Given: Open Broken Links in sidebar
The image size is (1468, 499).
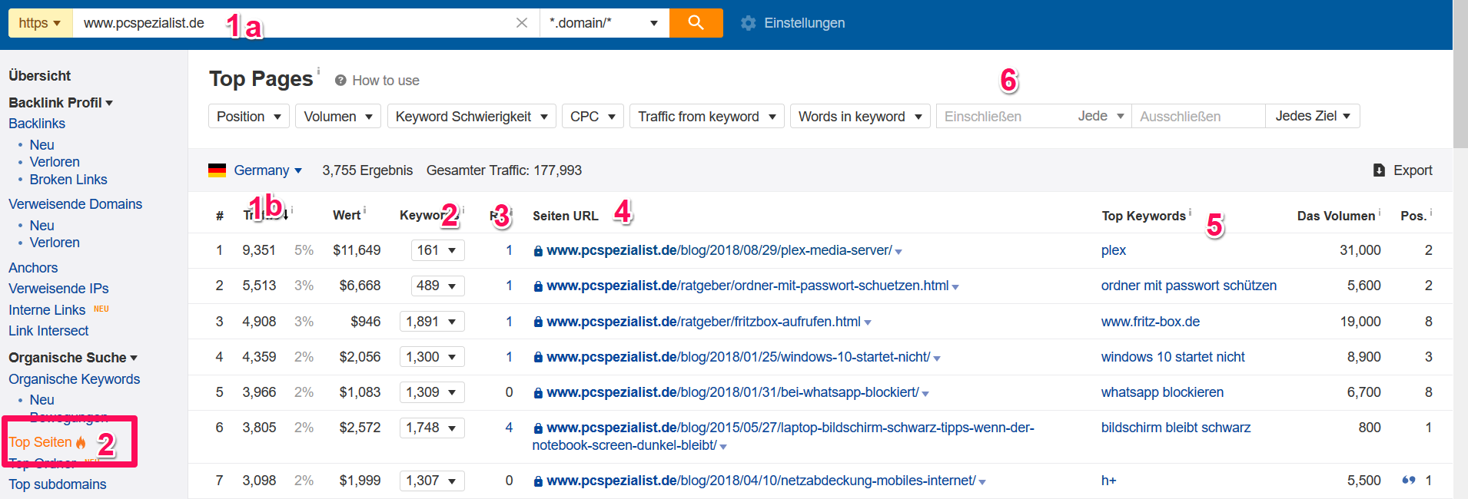Looking at the screenshot, I should (x=68, y=180).
